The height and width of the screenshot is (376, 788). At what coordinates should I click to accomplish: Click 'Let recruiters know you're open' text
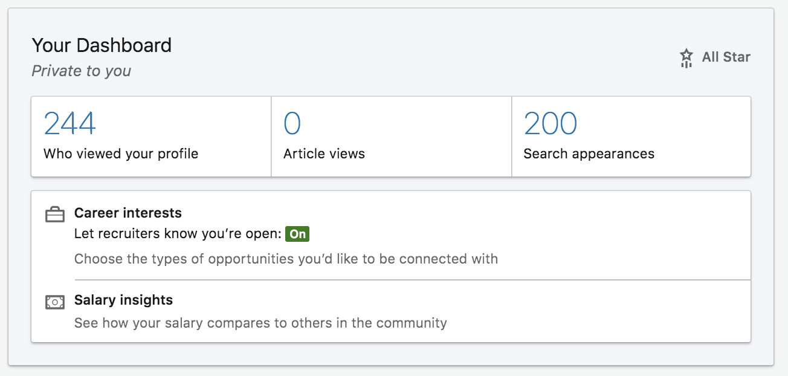click(x=178, y=234)
